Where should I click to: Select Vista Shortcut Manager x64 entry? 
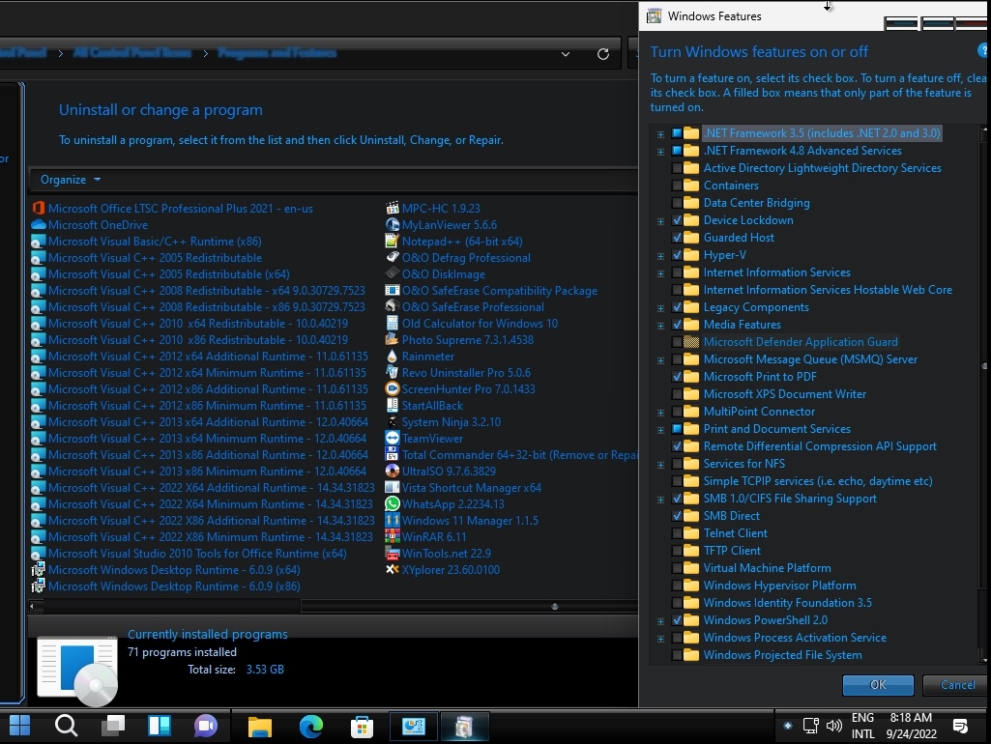point(472,488)
